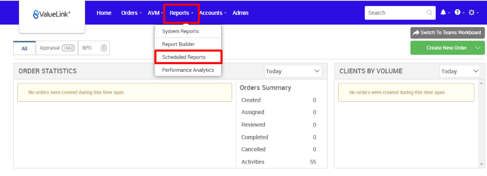Go to the Home menu
The height and width of the screenshot is (176, 487).
pos(104,13)
